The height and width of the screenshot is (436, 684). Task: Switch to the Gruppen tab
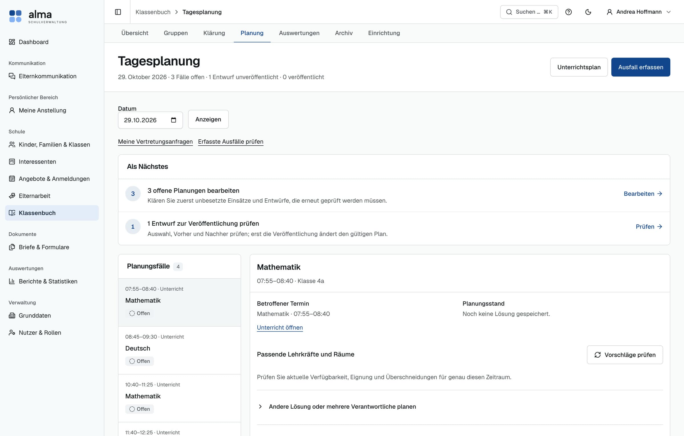click(x=176, y=33)
